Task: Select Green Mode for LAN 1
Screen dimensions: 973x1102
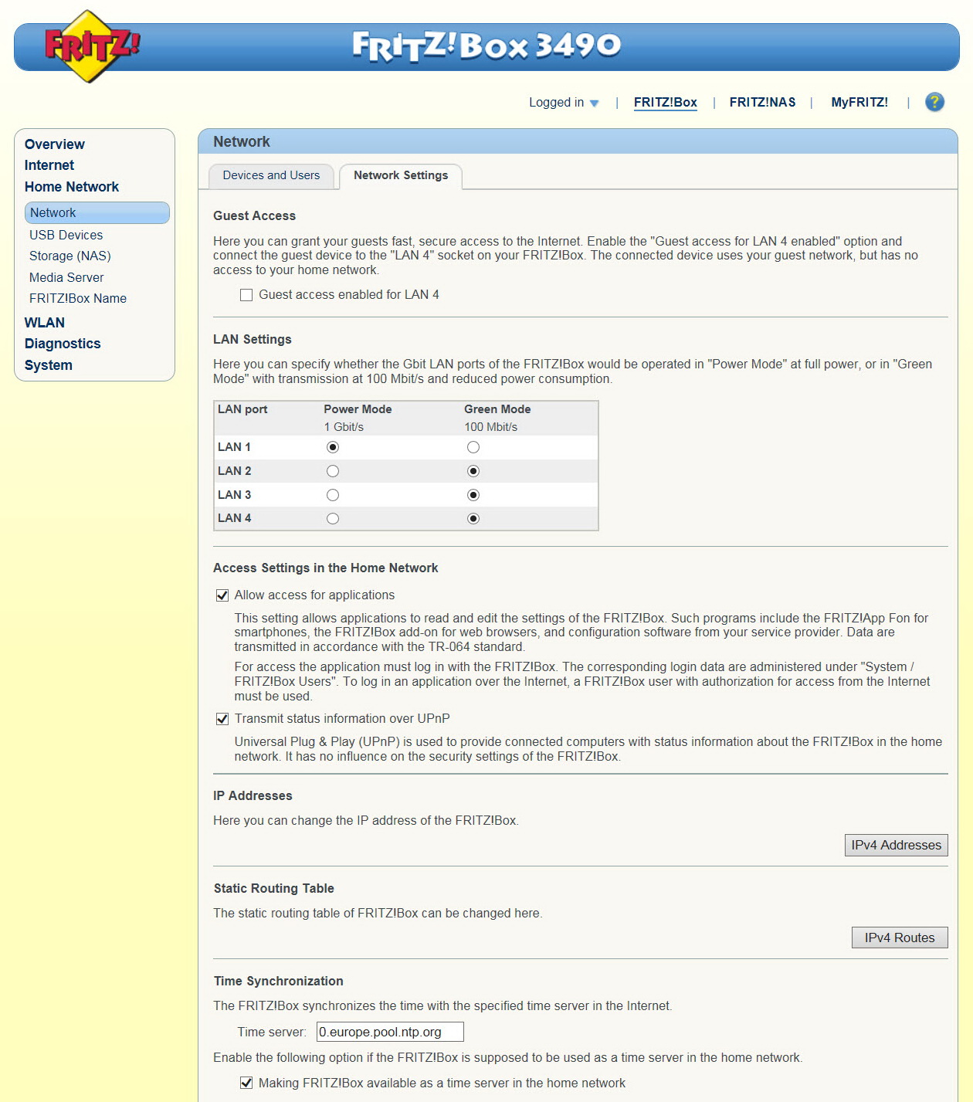Action: click(x=473, y=447)
